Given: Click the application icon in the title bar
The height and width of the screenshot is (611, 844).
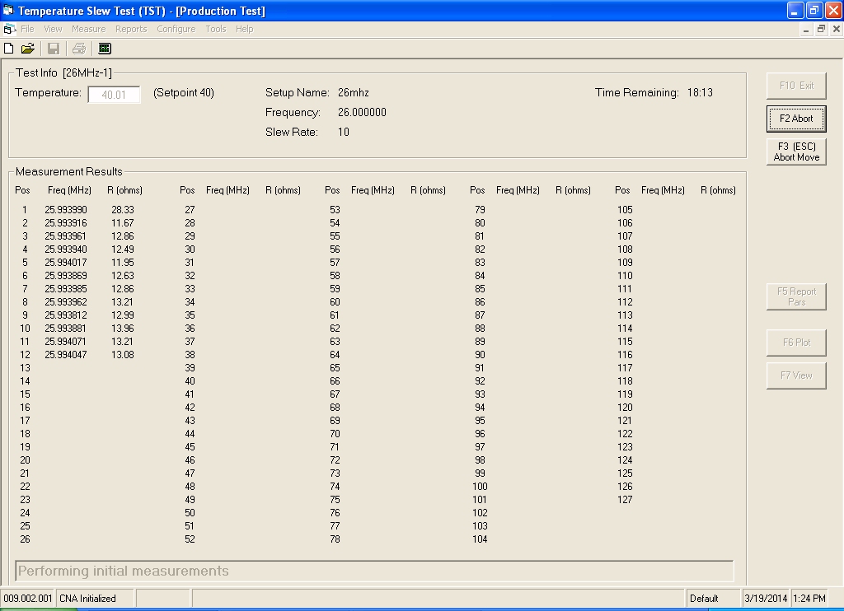Looking at the screenshot, I should pos(9,11).
